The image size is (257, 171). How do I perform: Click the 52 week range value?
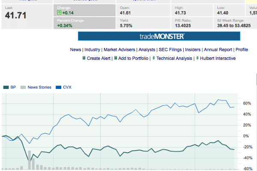pos(234,26)
